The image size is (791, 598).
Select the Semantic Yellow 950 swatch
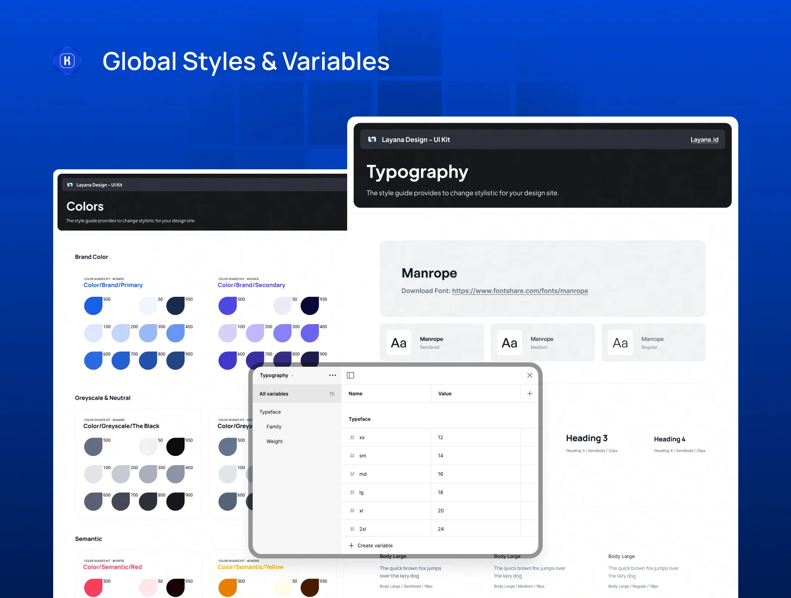[x=310, y=587]
